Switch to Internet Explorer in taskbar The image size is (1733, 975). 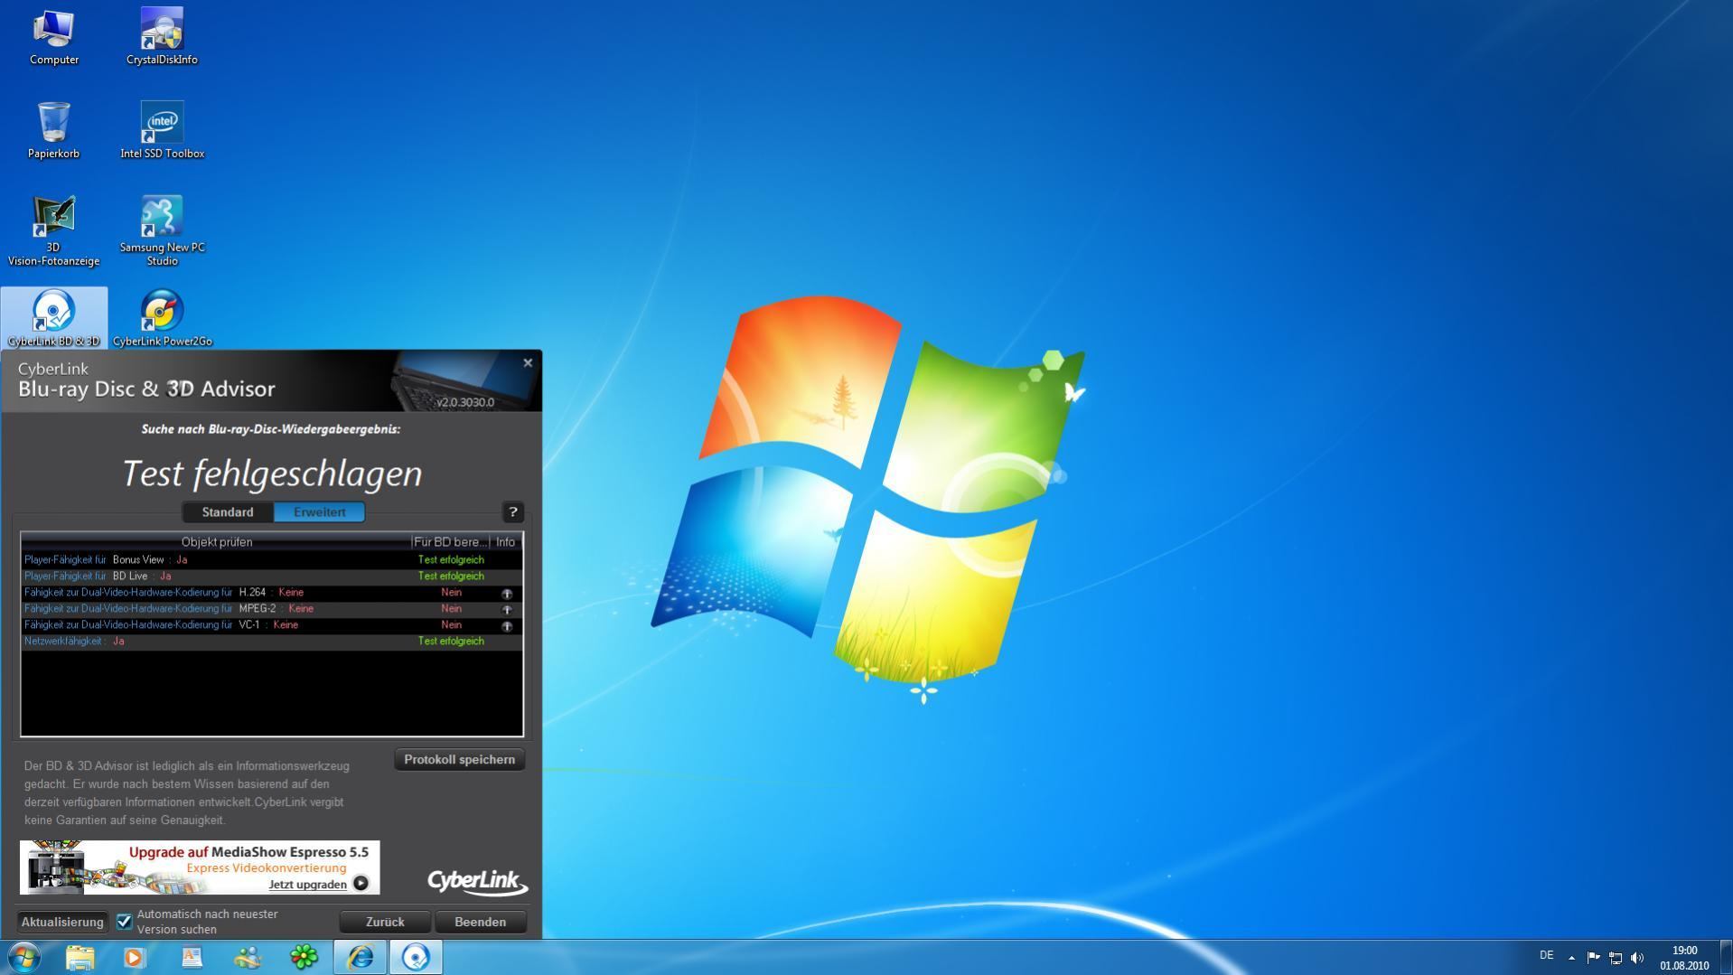click(361, 957)
